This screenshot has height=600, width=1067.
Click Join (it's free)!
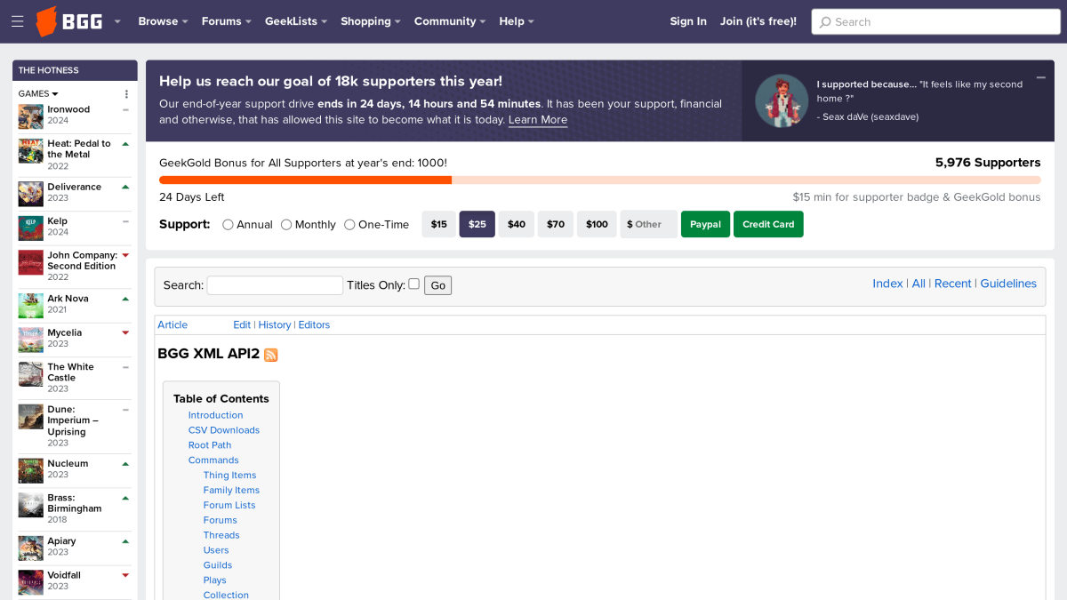click(758, 21)
